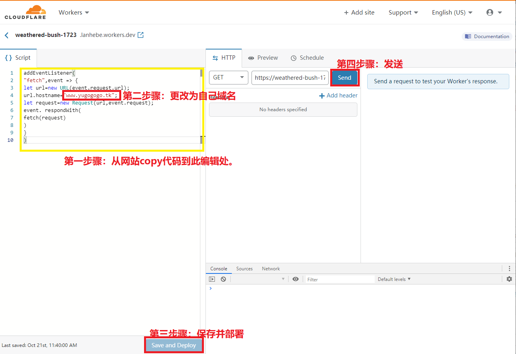
Task: Click the eye live expression icon
Action: [296, 279]
